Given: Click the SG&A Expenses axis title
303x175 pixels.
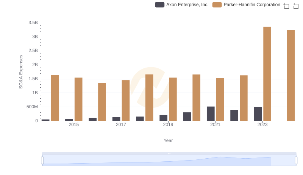Looking at the screenshot, I should point(21,72).
